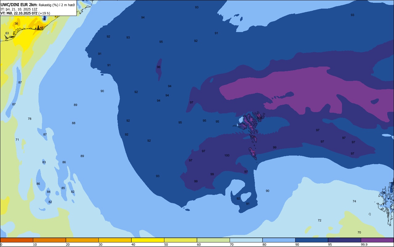Click the map value '74'

[x=354, y=201]
